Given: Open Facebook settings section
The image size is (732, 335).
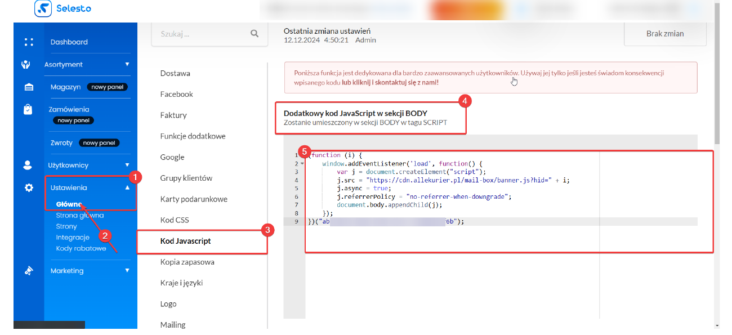Looking at the screenshot, I should [177, 94].
